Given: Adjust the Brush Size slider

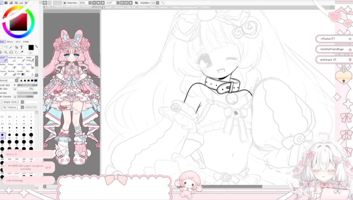Looking at the screenshot, I should (27, 85).
